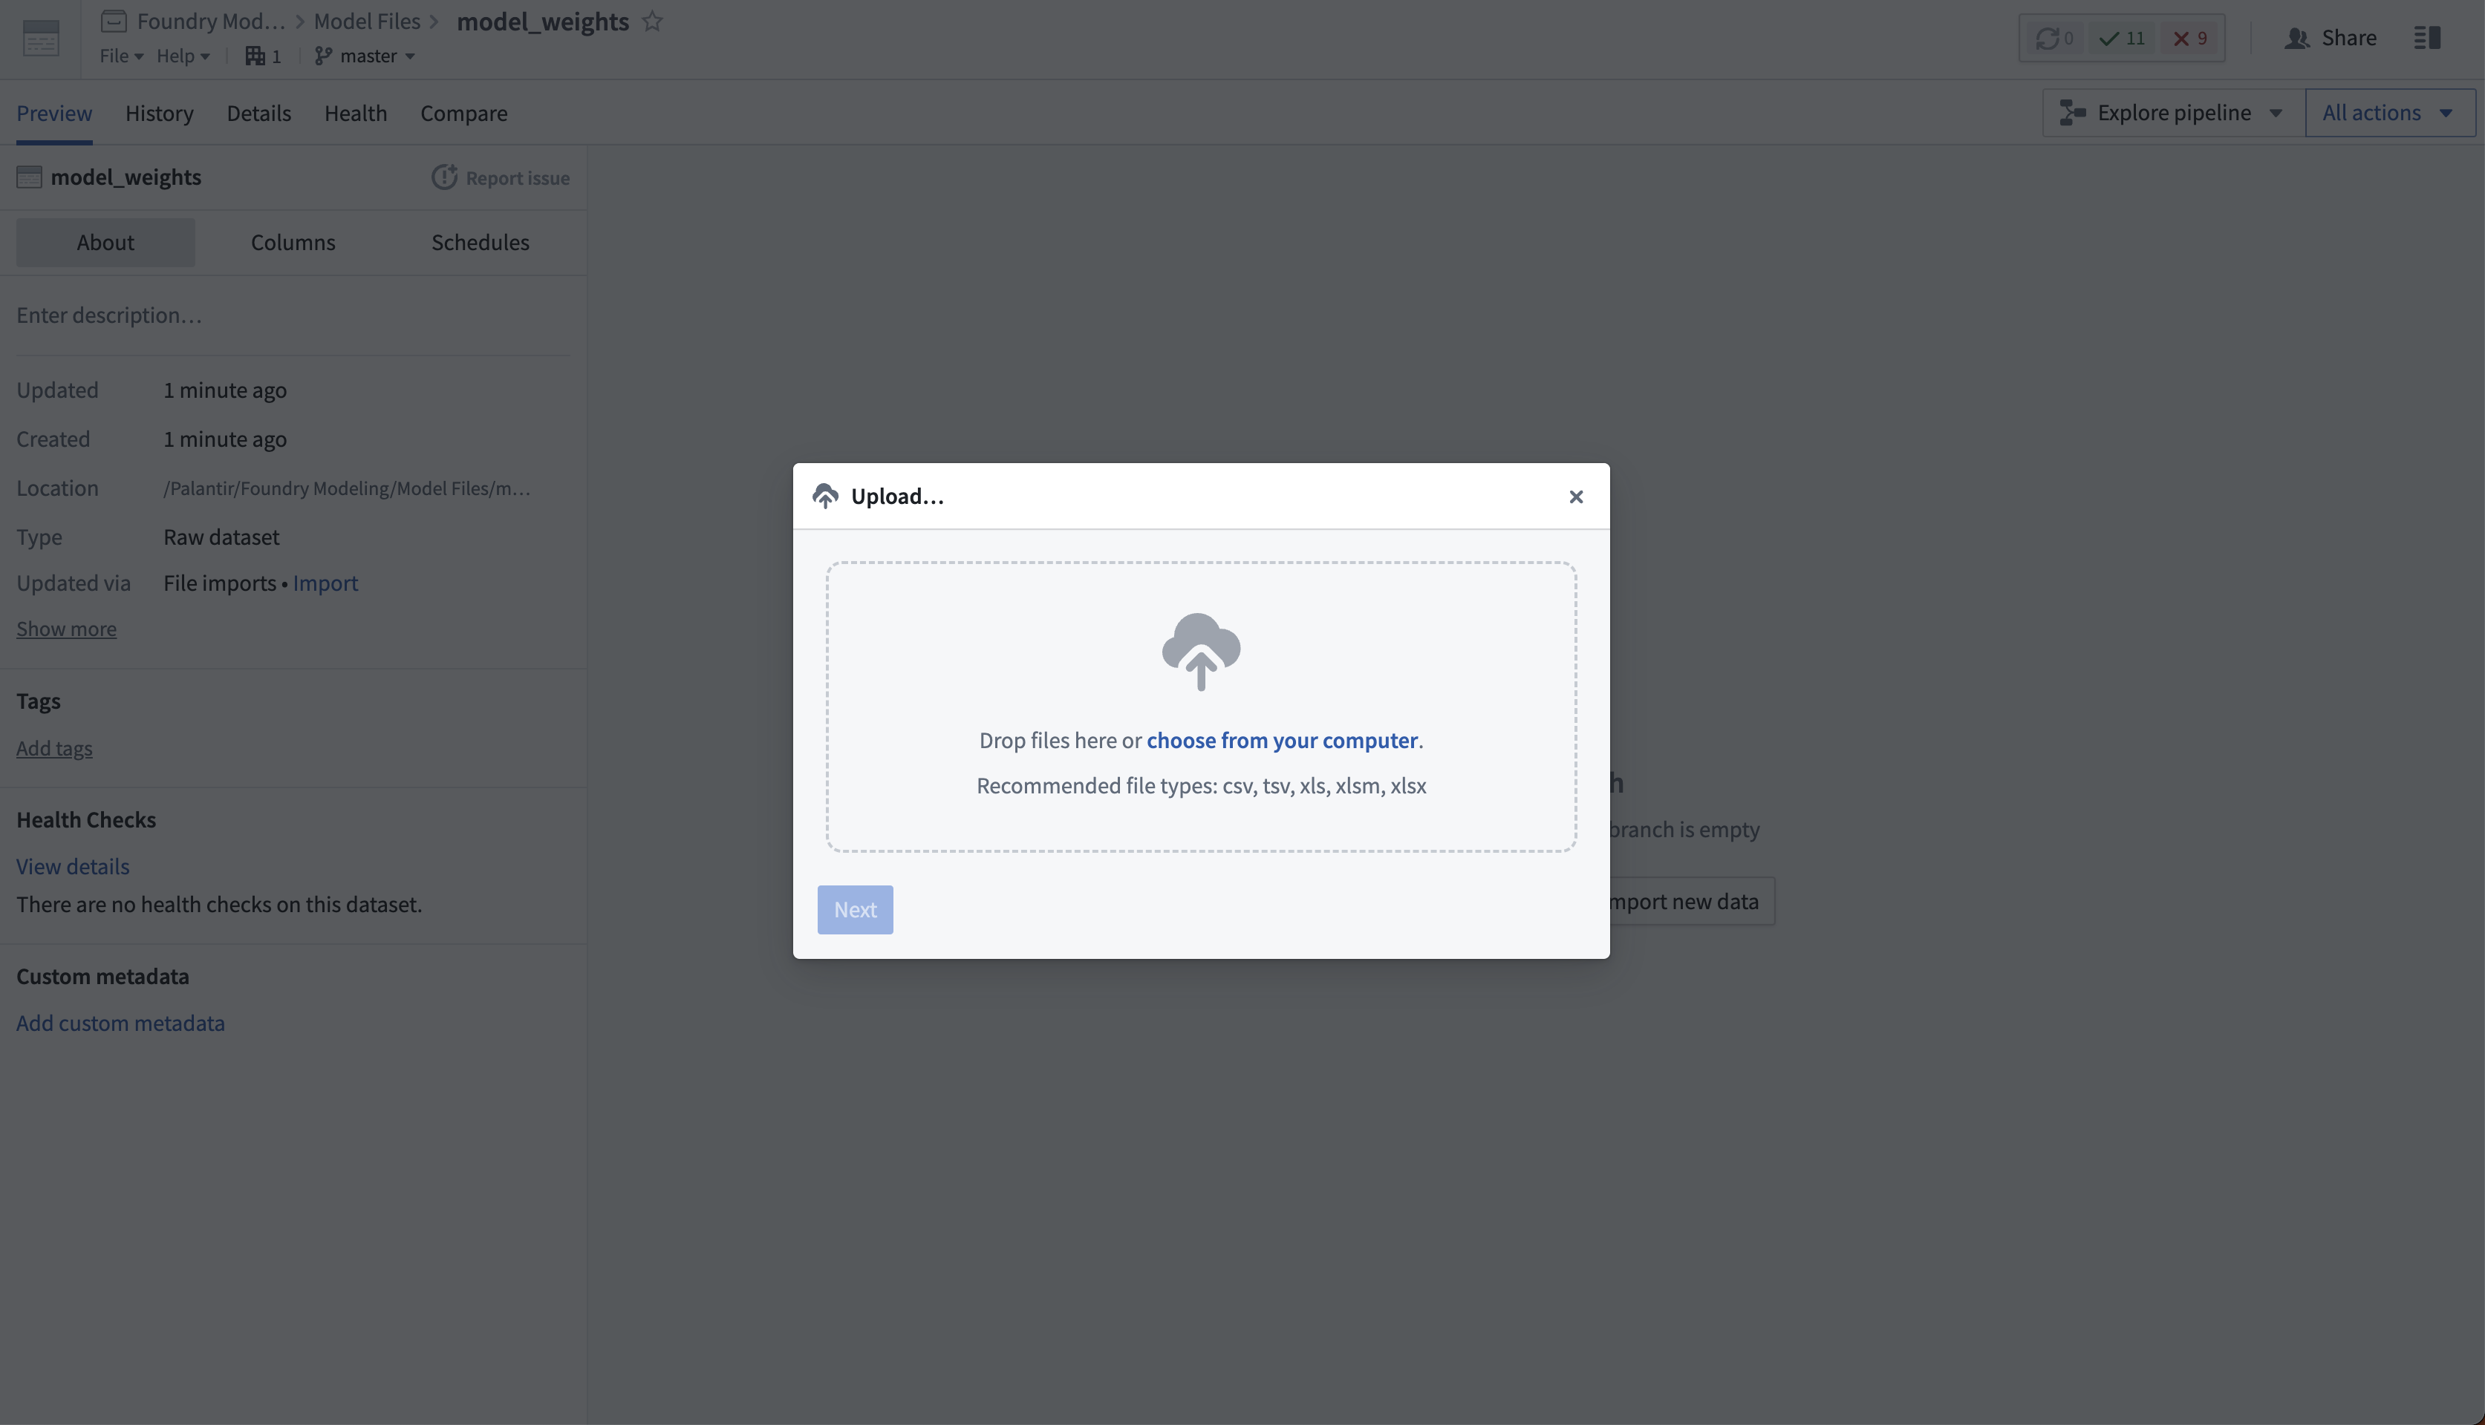Click the failed checks count showing 9
Image resolution: width=2485 pixels, height=1425 pixels.
point(2190,38)
